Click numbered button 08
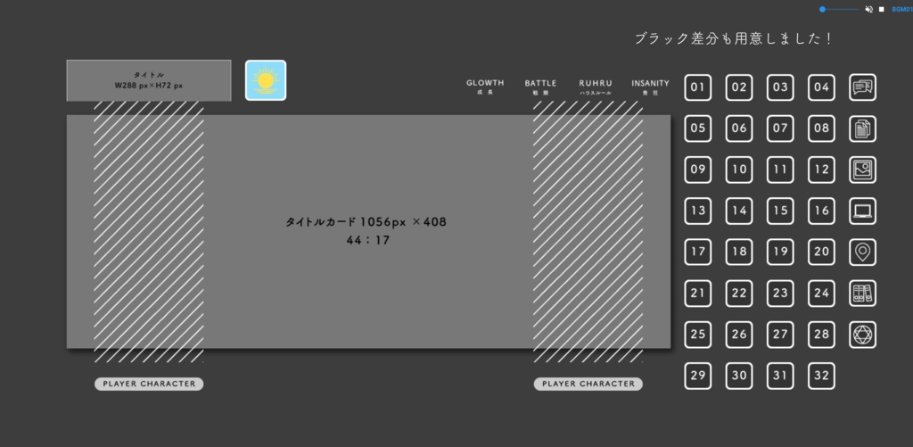 821,128
